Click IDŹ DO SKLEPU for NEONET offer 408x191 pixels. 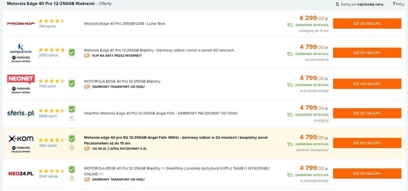pos(367,84)
